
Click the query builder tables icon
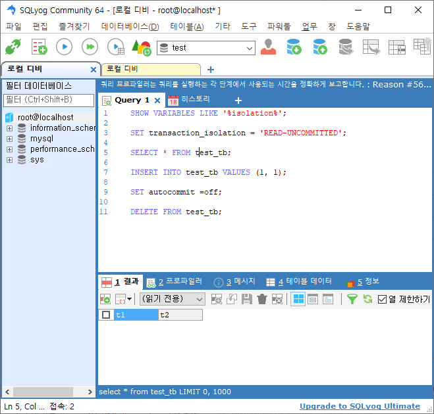point(397,47)
